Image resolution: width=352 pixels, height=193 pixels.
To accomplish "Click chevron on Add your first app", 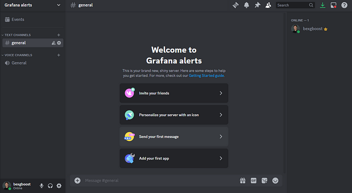I will tap(221, 158).
